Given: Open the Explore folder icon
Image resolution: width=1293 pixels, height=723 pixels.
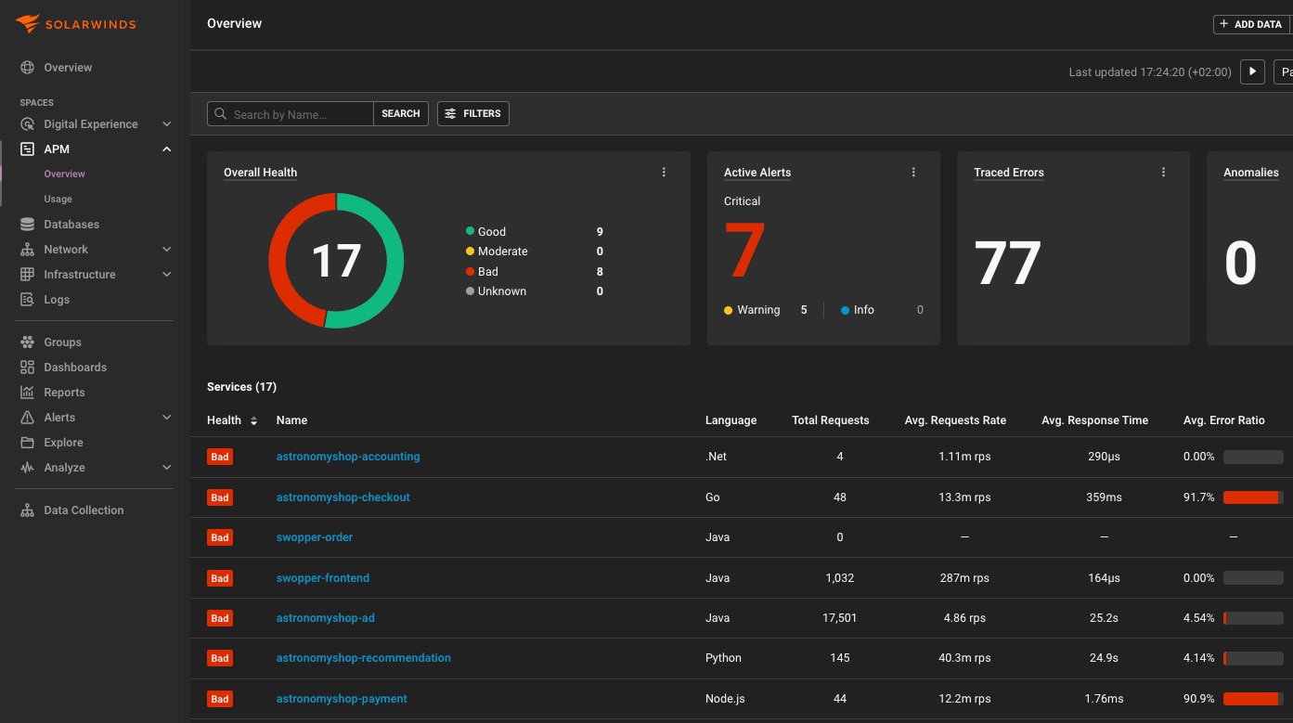Looking at the screenshot, I should pos(27,443).
